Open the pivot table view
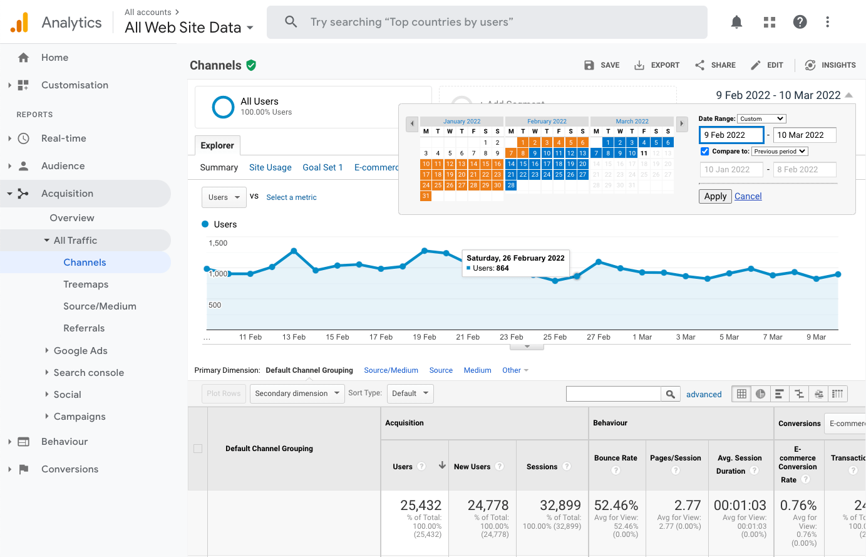 click(x=838, y=393)
